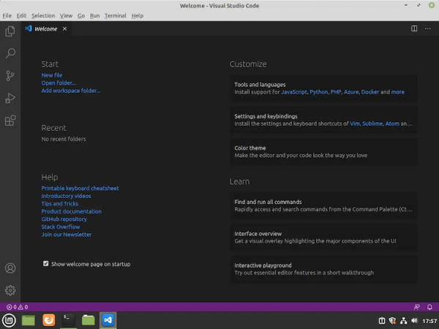Viewport: 439px width, 329px height.
Task: Click the Open folder... link
Action: (x=59, y=83)
